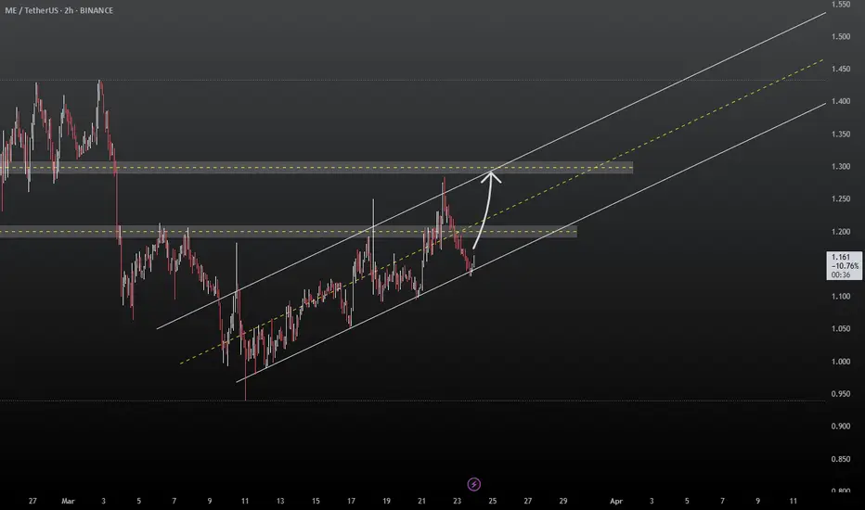Click the 1.500 price axis label
This screenshot has height=510, width=865.
point(841,36)
